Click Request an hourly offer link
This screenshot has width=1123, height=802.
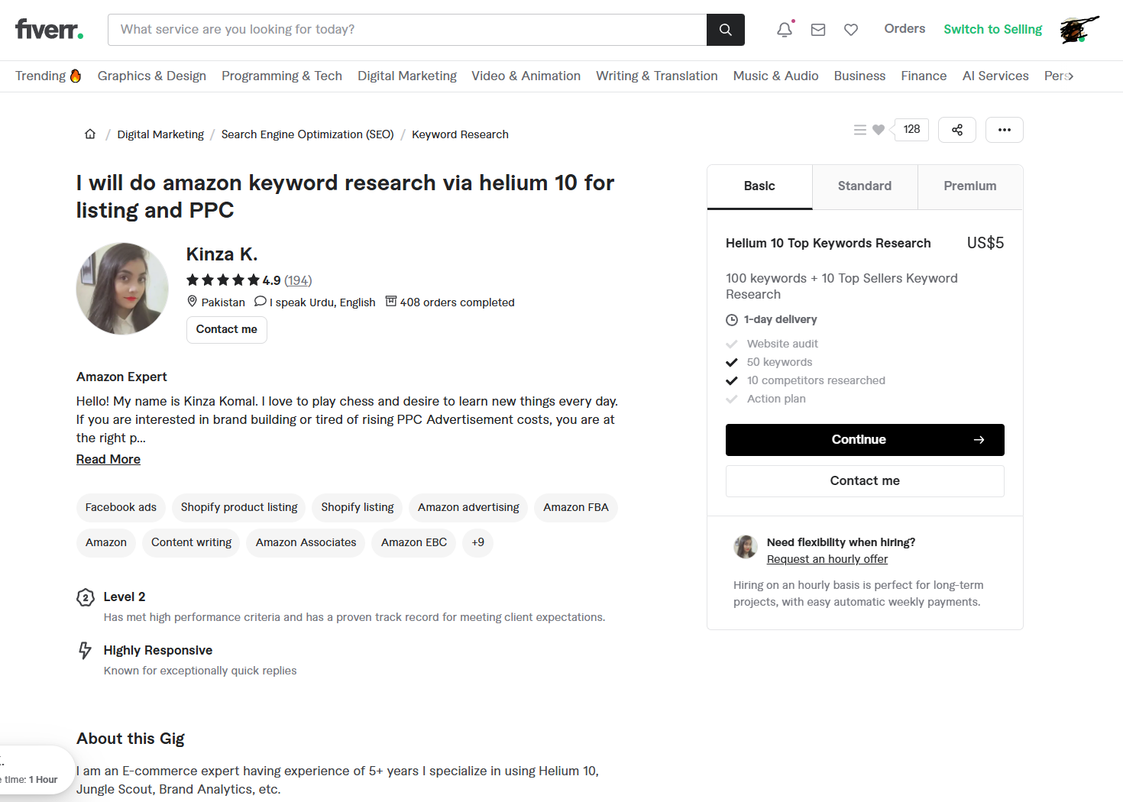tap(827, 559)
